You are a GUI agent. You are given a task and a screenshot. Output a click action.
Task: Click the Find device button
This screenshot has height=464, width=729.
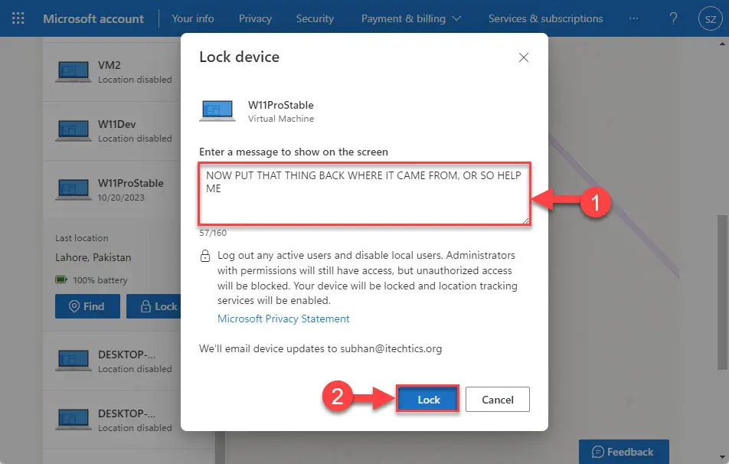tap(87, 306)
